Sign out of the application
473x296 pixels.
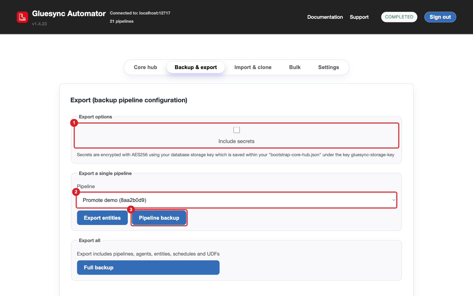pyautogui.click(x=440, y=17)
